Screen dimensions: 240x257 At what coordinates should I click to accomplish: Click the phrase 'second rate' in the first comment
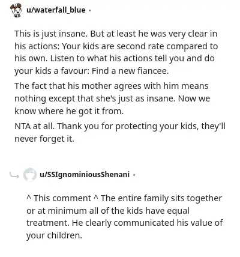click(140, 46)
